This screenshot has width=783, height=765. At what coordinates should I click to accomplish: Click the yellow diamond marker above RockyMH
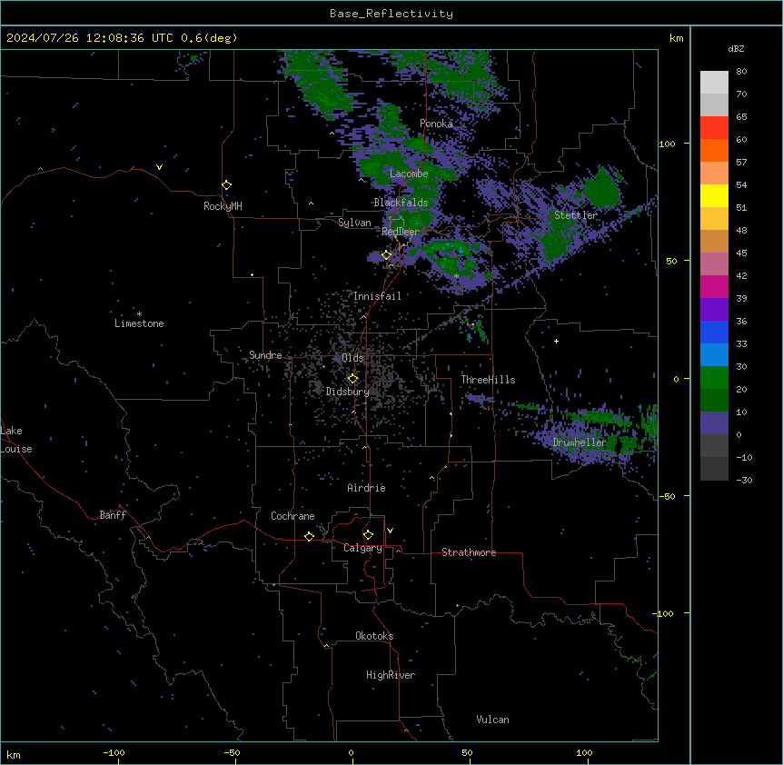point(226,185)
